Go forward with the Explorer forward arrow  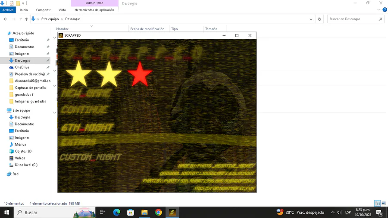(x=14, y=19)
